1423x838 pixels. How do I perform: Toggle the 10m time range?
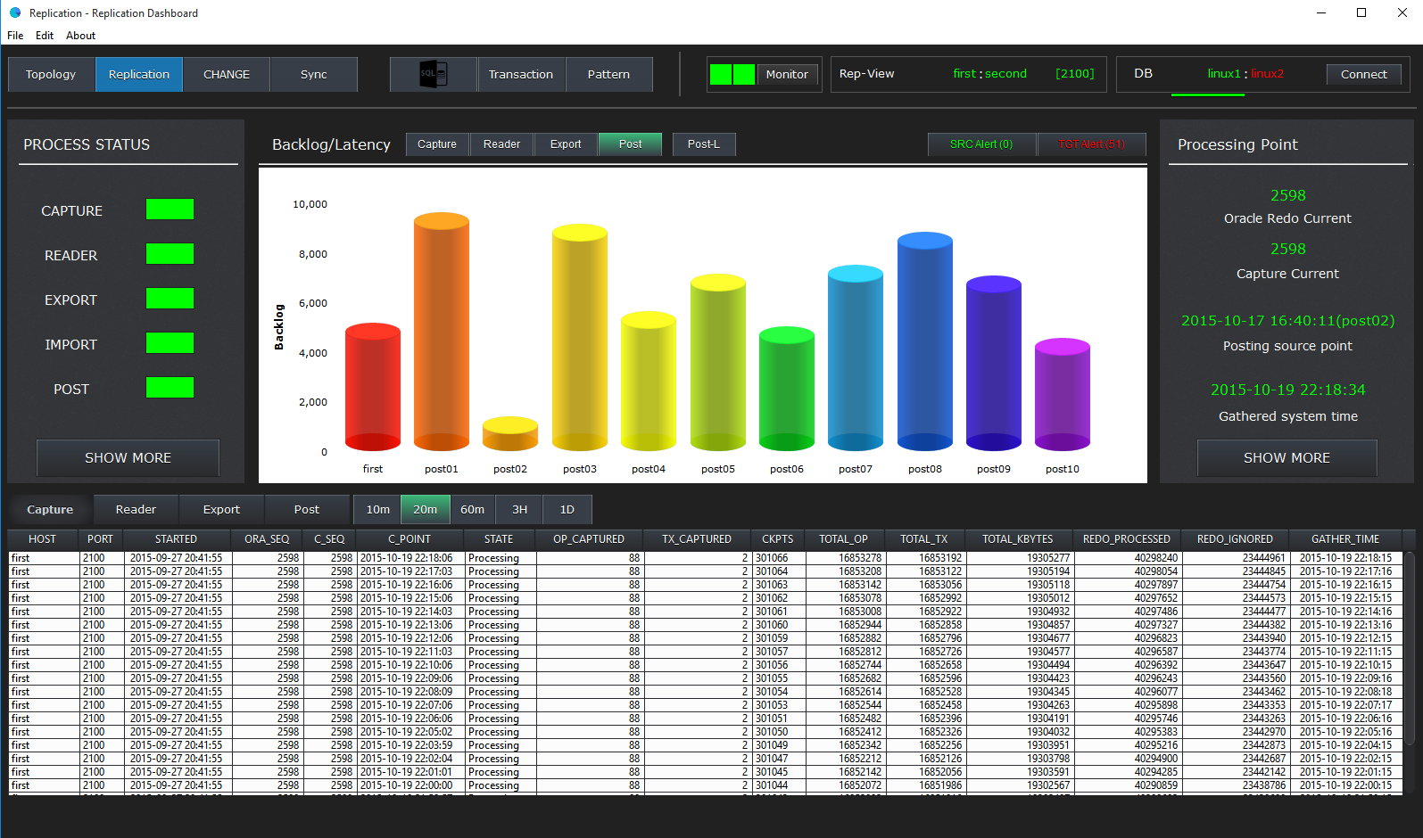point(377,509)
